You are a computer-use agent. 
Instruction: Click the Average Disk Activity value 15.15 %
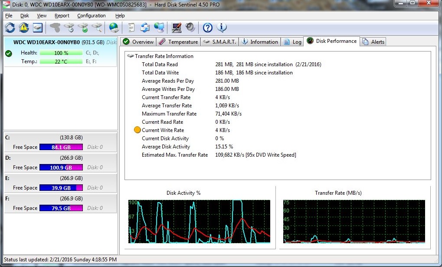pos(224,147)
